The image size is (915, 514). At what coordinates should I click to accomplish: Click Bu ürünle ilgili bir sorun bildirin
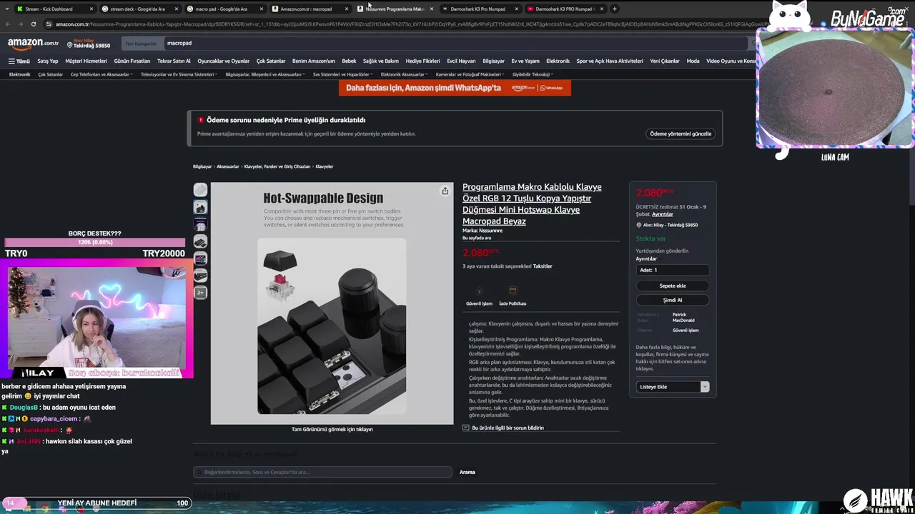click(x=508, y=428)
